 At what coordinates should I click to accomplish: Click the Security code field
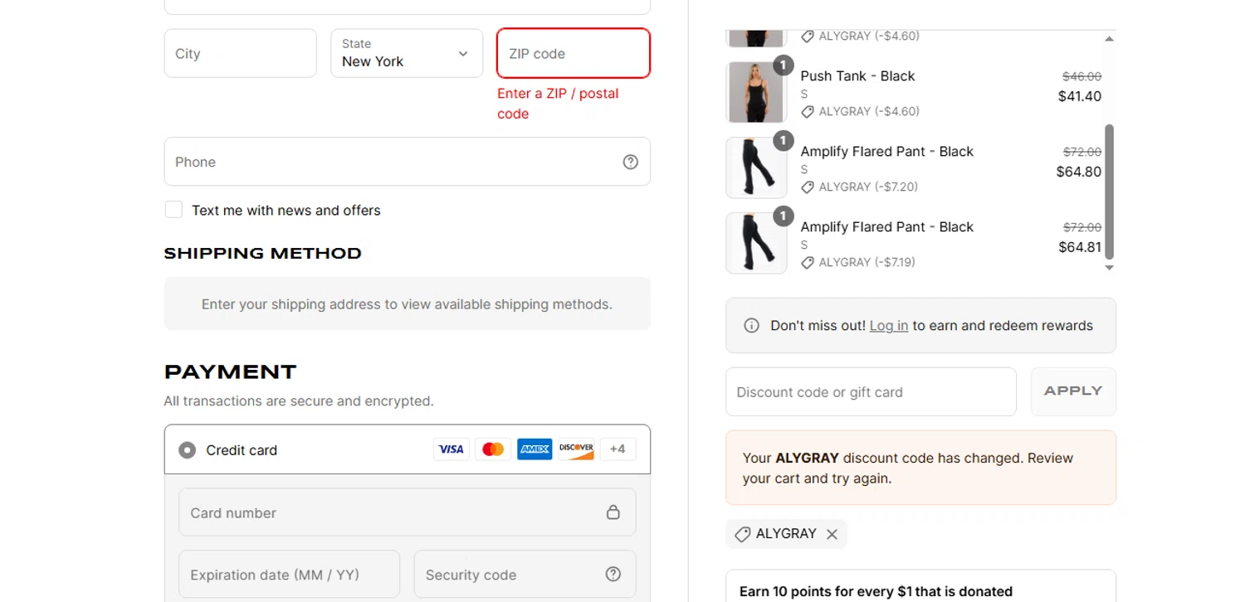[x=525, y=574]
